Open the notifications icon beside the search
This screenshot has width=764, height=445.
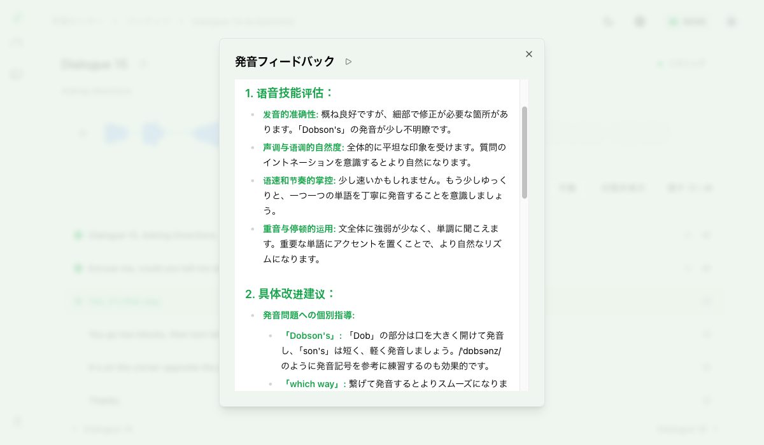639,21
